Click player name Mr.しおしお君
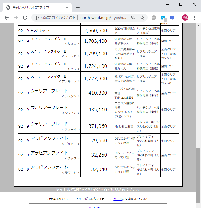Screen dimensions: 201x208 point(124,126)
